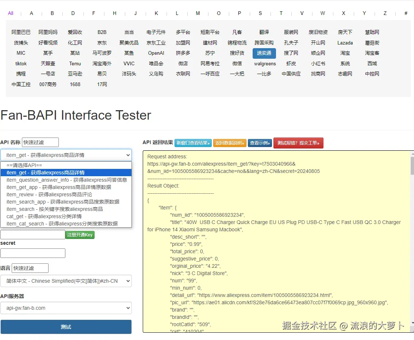The image size is (414, 340).
Task: Select the 'All' alphabet filter
Action: coord(11,13)
